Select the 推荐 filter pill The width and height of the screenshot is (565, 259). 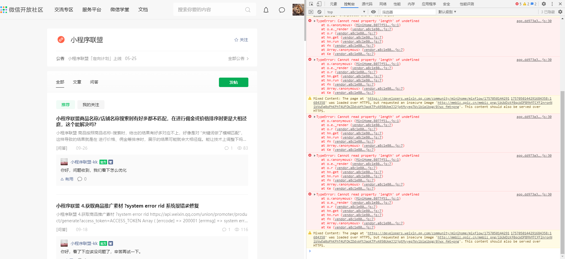pos(66,105)
